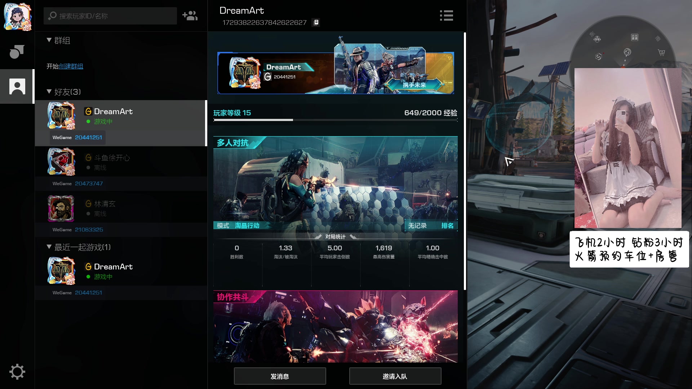Viewport: 692px width, 389px height.
Task: Click the 649/2000 经验 text
Action: coord(431,113)
